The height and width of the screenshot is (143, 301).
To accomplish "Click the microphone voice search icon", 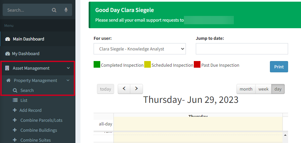I will pos(66,10).
